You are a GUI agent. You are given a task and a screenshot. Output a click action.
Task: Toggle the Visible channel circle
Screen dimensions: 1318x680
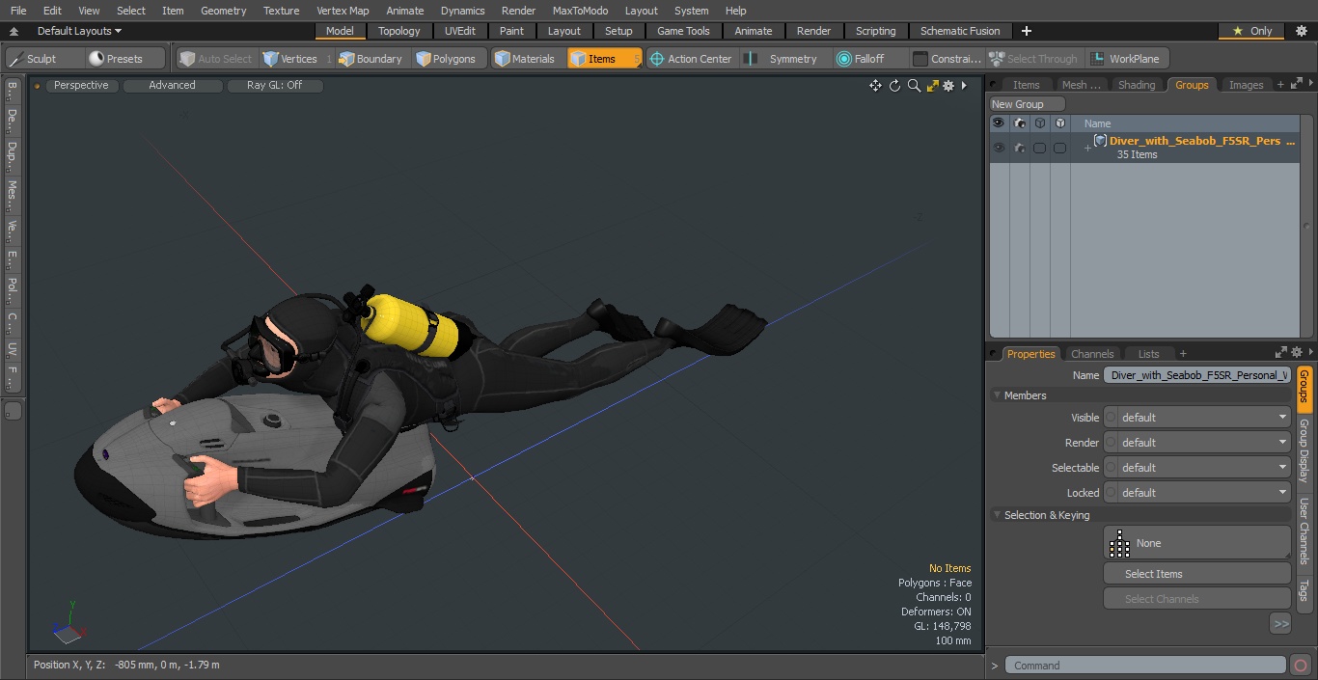tap(1111, 418)
